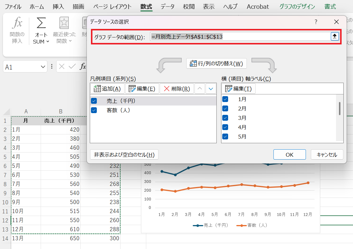Click the collapse dialog range selector arrow
Viewport: 353px width, 249px height.
tap(335, 36)
